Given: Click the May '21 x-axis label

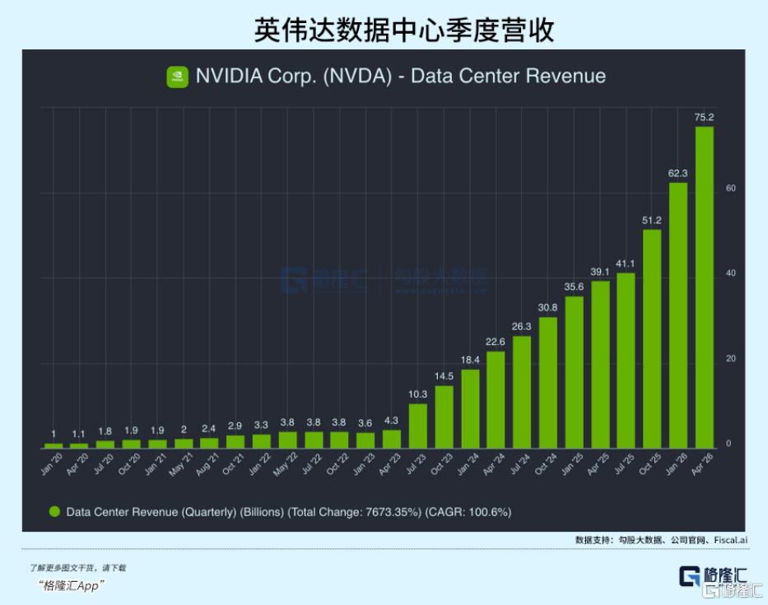Looking at the screenshot, I should tap(181, 464).
